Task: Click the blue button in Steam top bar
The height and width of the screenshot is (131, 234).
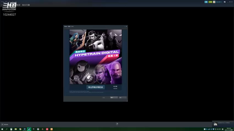Action: click(206, 2)
